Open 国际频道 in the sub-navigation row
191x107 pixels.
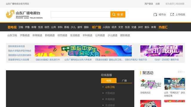(x=125, y=35)
